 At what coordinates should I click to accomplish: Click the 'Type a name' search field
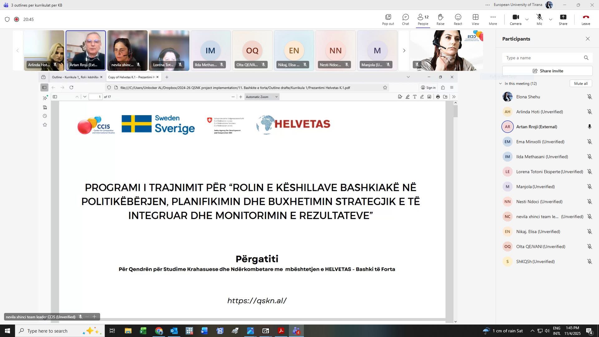point(543,58)
